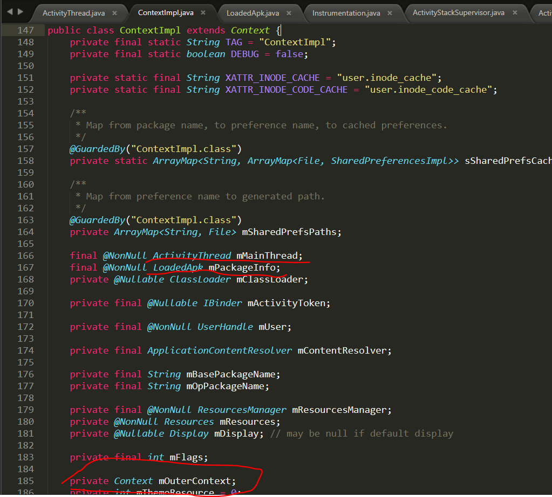Click the ResourcesManager type on line 179

(242, 410)
